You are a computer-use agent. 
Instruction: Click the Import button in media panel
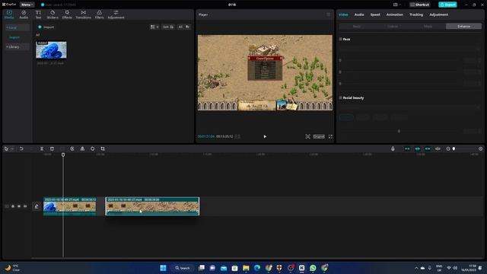click(x=46, y=27)
